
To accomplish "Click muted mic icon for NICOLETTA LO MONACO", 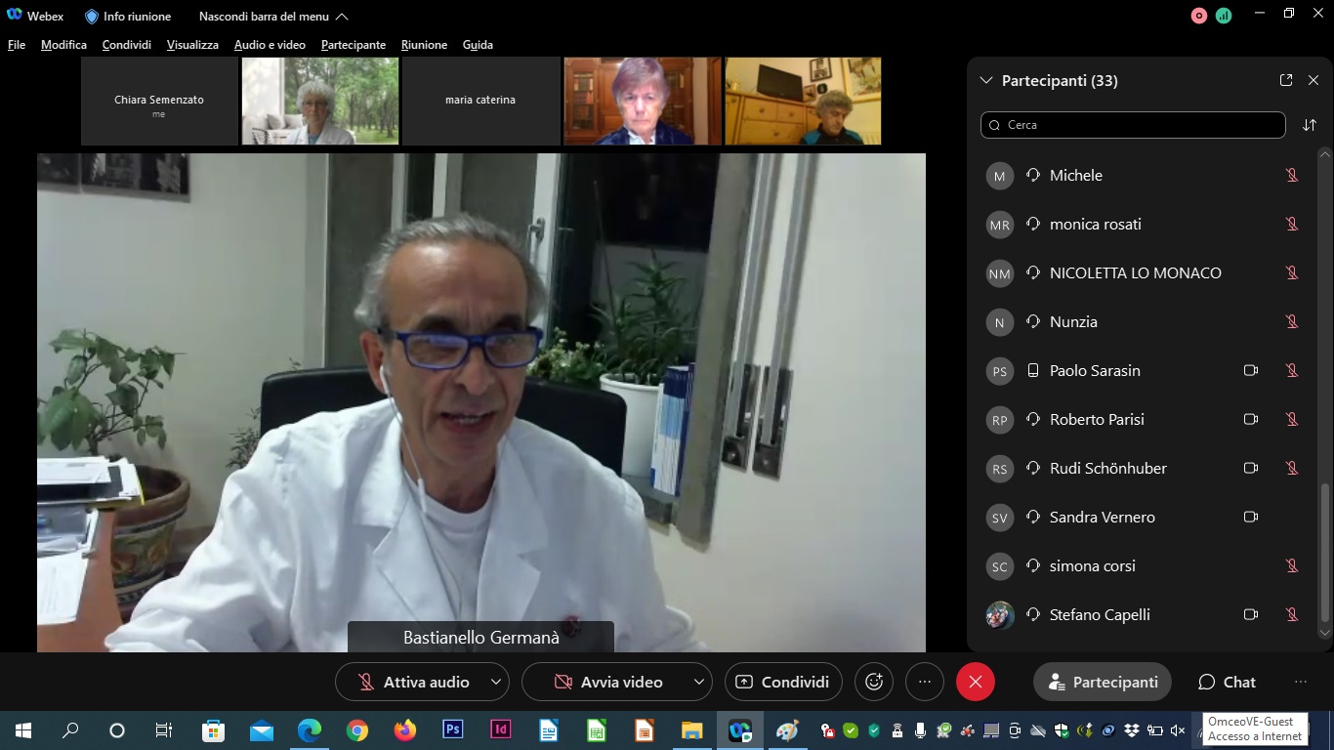I will [1292, 273].
